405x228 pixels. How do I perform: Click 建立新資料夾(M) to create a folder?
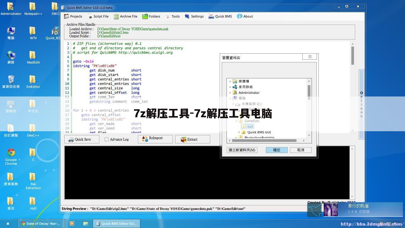tap(242, 150)
